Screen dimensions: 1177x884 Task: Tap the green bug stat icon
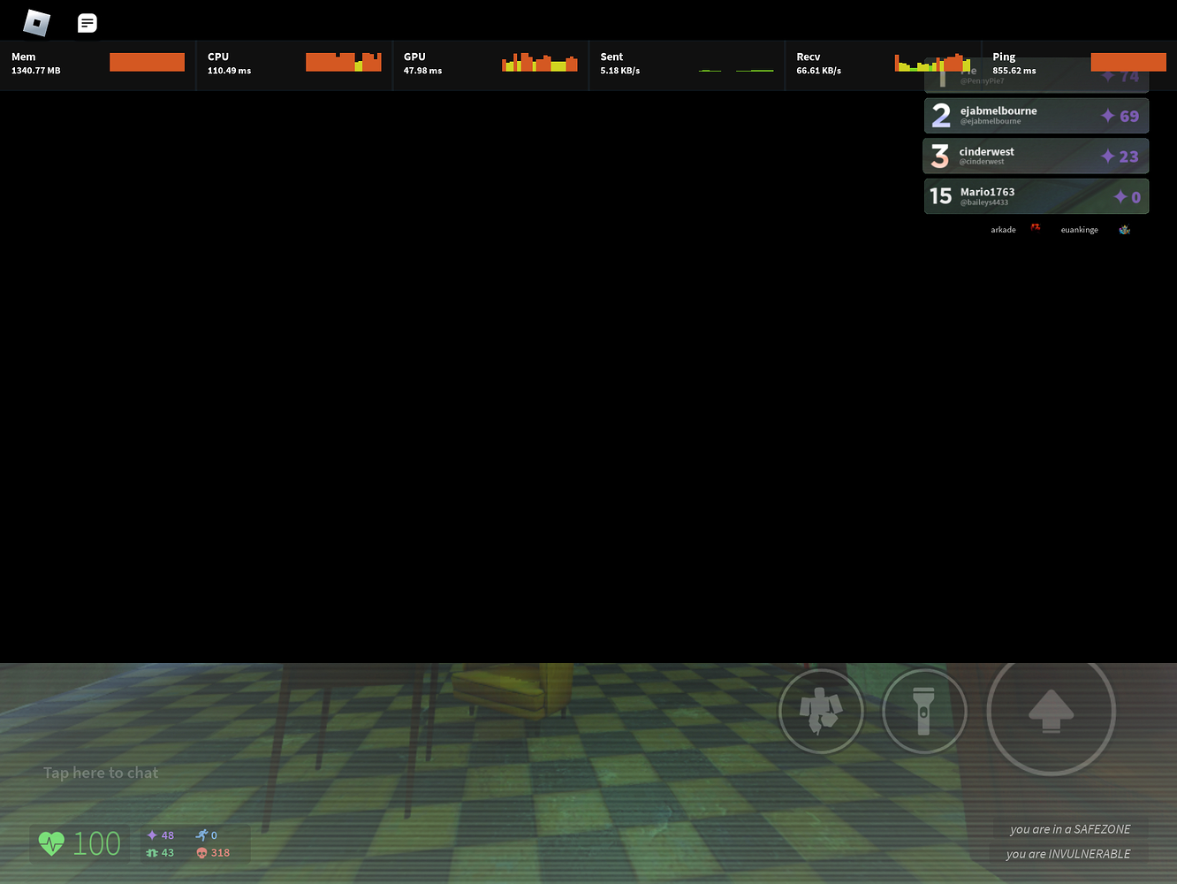152,853
